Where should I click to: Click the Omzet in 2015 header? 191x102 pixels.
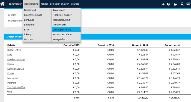click(x=71, y=45)
